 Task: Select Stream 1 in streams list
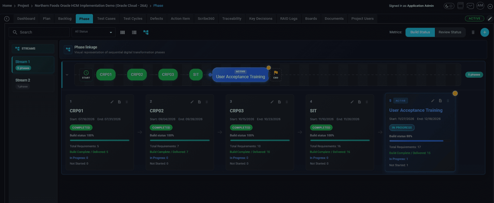[x=33, y=65]
